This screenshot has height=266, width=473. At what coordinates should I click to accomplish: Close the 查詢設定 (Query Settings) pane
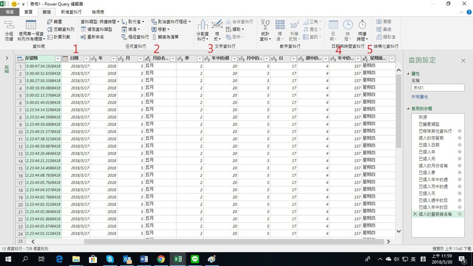tap(463, 60)
